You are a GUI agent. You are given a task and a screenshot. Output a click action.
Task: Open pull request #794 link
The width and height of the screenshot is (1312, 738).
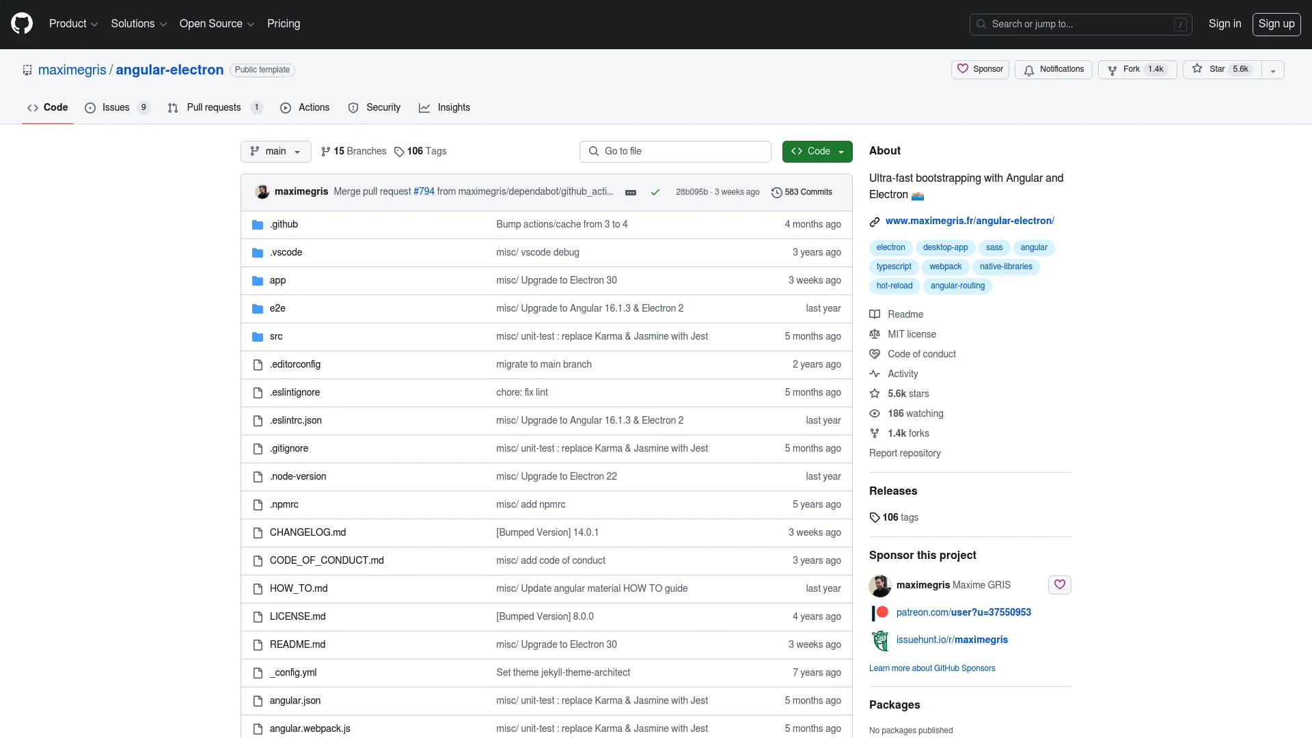[x=424, y=192]
